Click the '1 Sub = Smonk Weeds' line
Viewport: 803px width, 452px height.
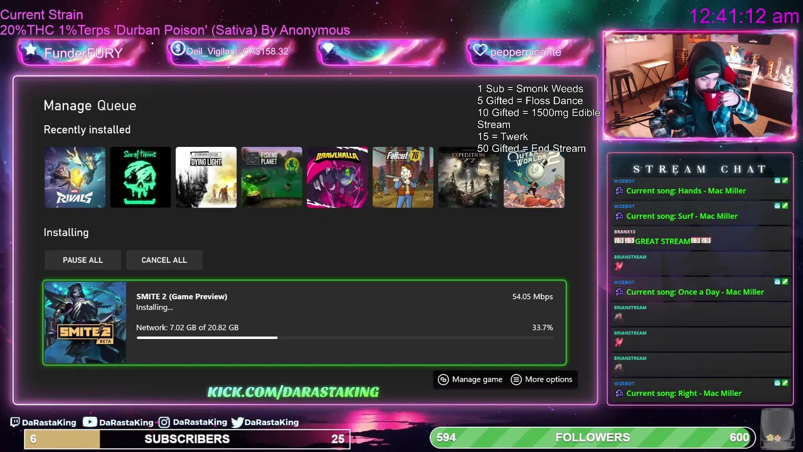pos(530,89)
